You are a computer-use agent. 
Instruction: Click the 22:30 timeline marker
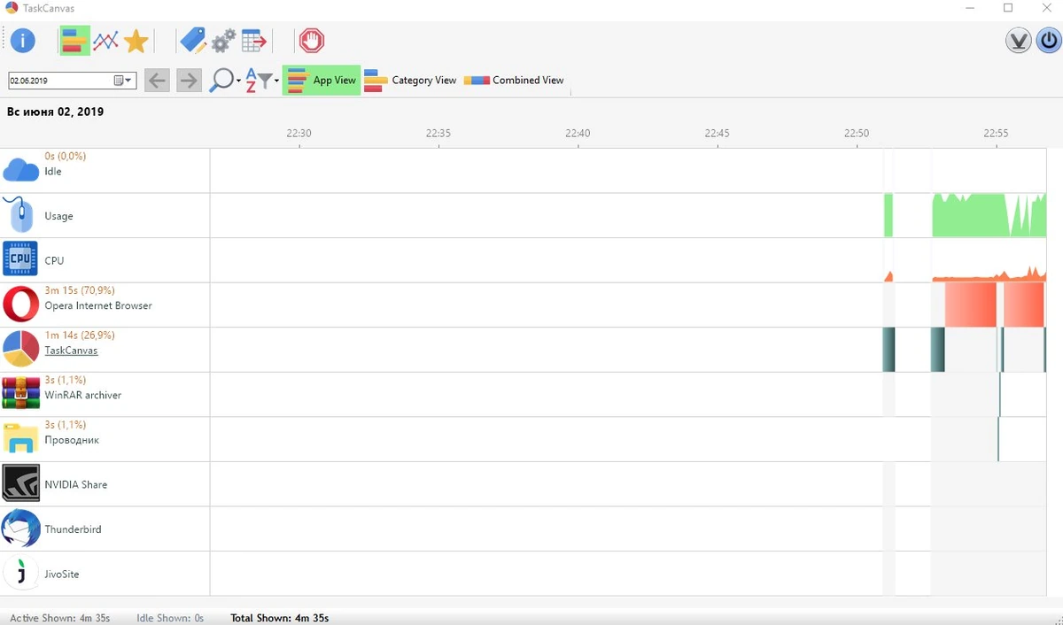(299, 133)
